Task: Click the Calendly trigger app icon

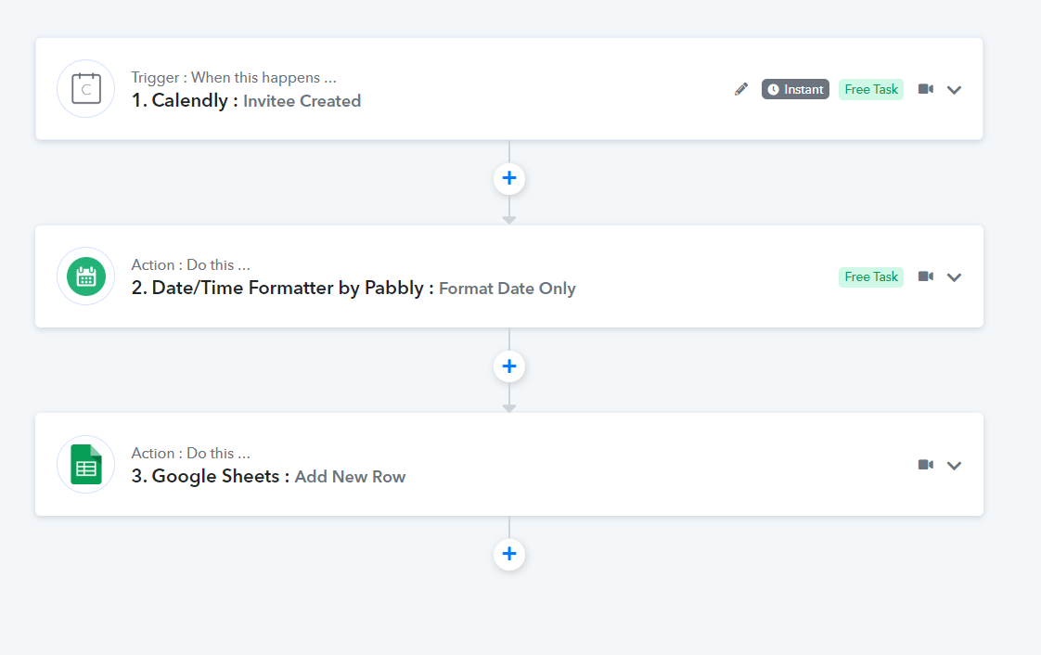Action: (85, 89)
